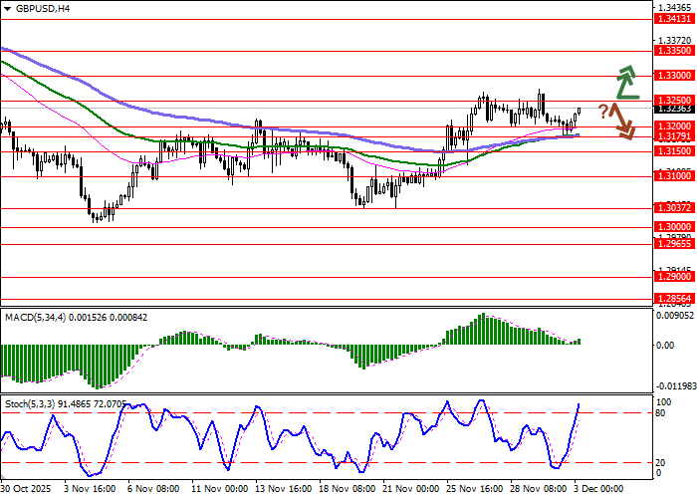Click the 1.33000 resistance price label
The height and width of the screenshot is (498, 697).
[x=673, y=76]
